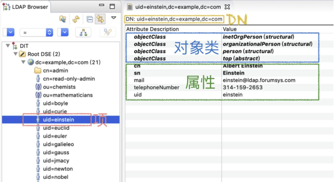Minimize the LDAP Browser view
Screen dimensions: 335x182
[102, 5]
